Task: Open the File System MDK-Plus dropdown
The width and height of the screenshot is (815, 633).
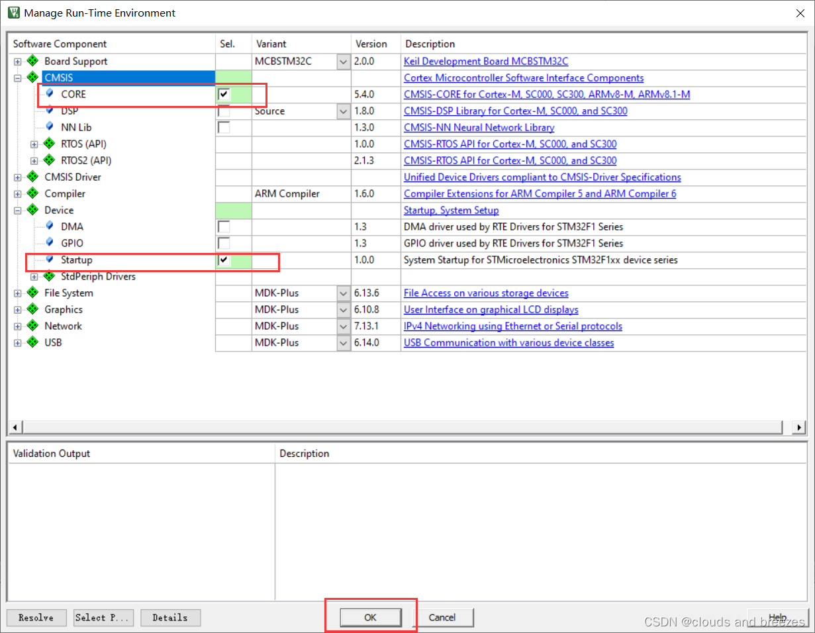Action: click(x=344, y=293)
